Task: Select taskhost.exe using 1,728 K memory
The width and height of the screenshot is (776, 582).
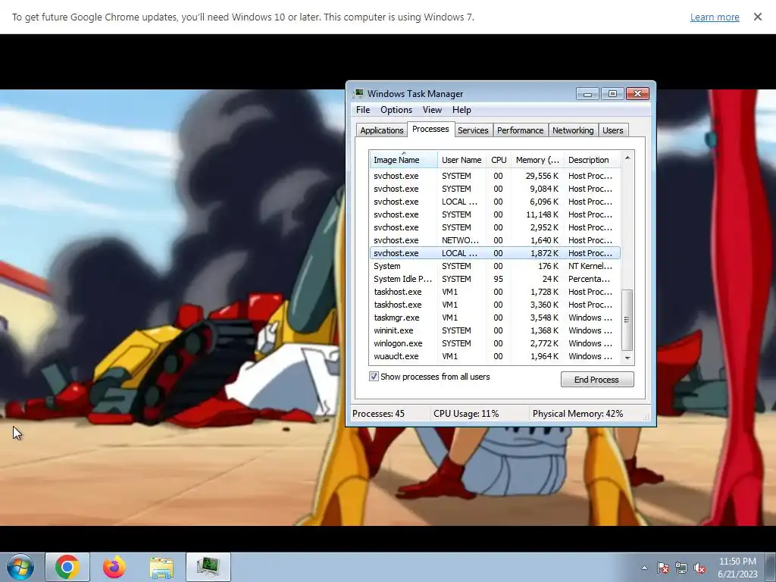Action: 495,292
